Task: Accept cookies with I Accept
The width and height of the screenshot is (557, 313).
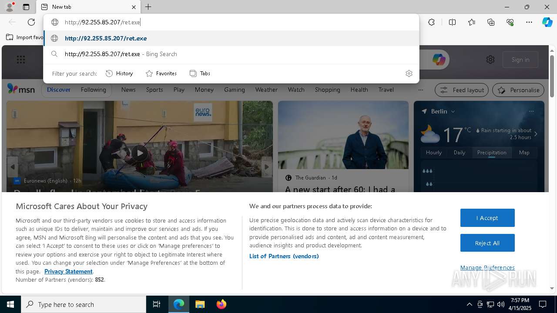Action: point(487,218)
